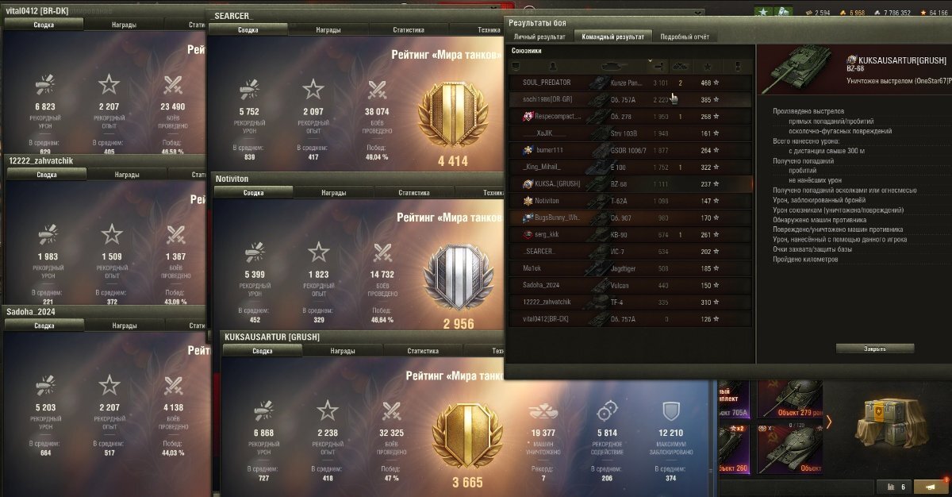This screenshot has height=497, width=952.
Task: Sort allies by destroyed vehicles column icon
Action: (681, 66)
